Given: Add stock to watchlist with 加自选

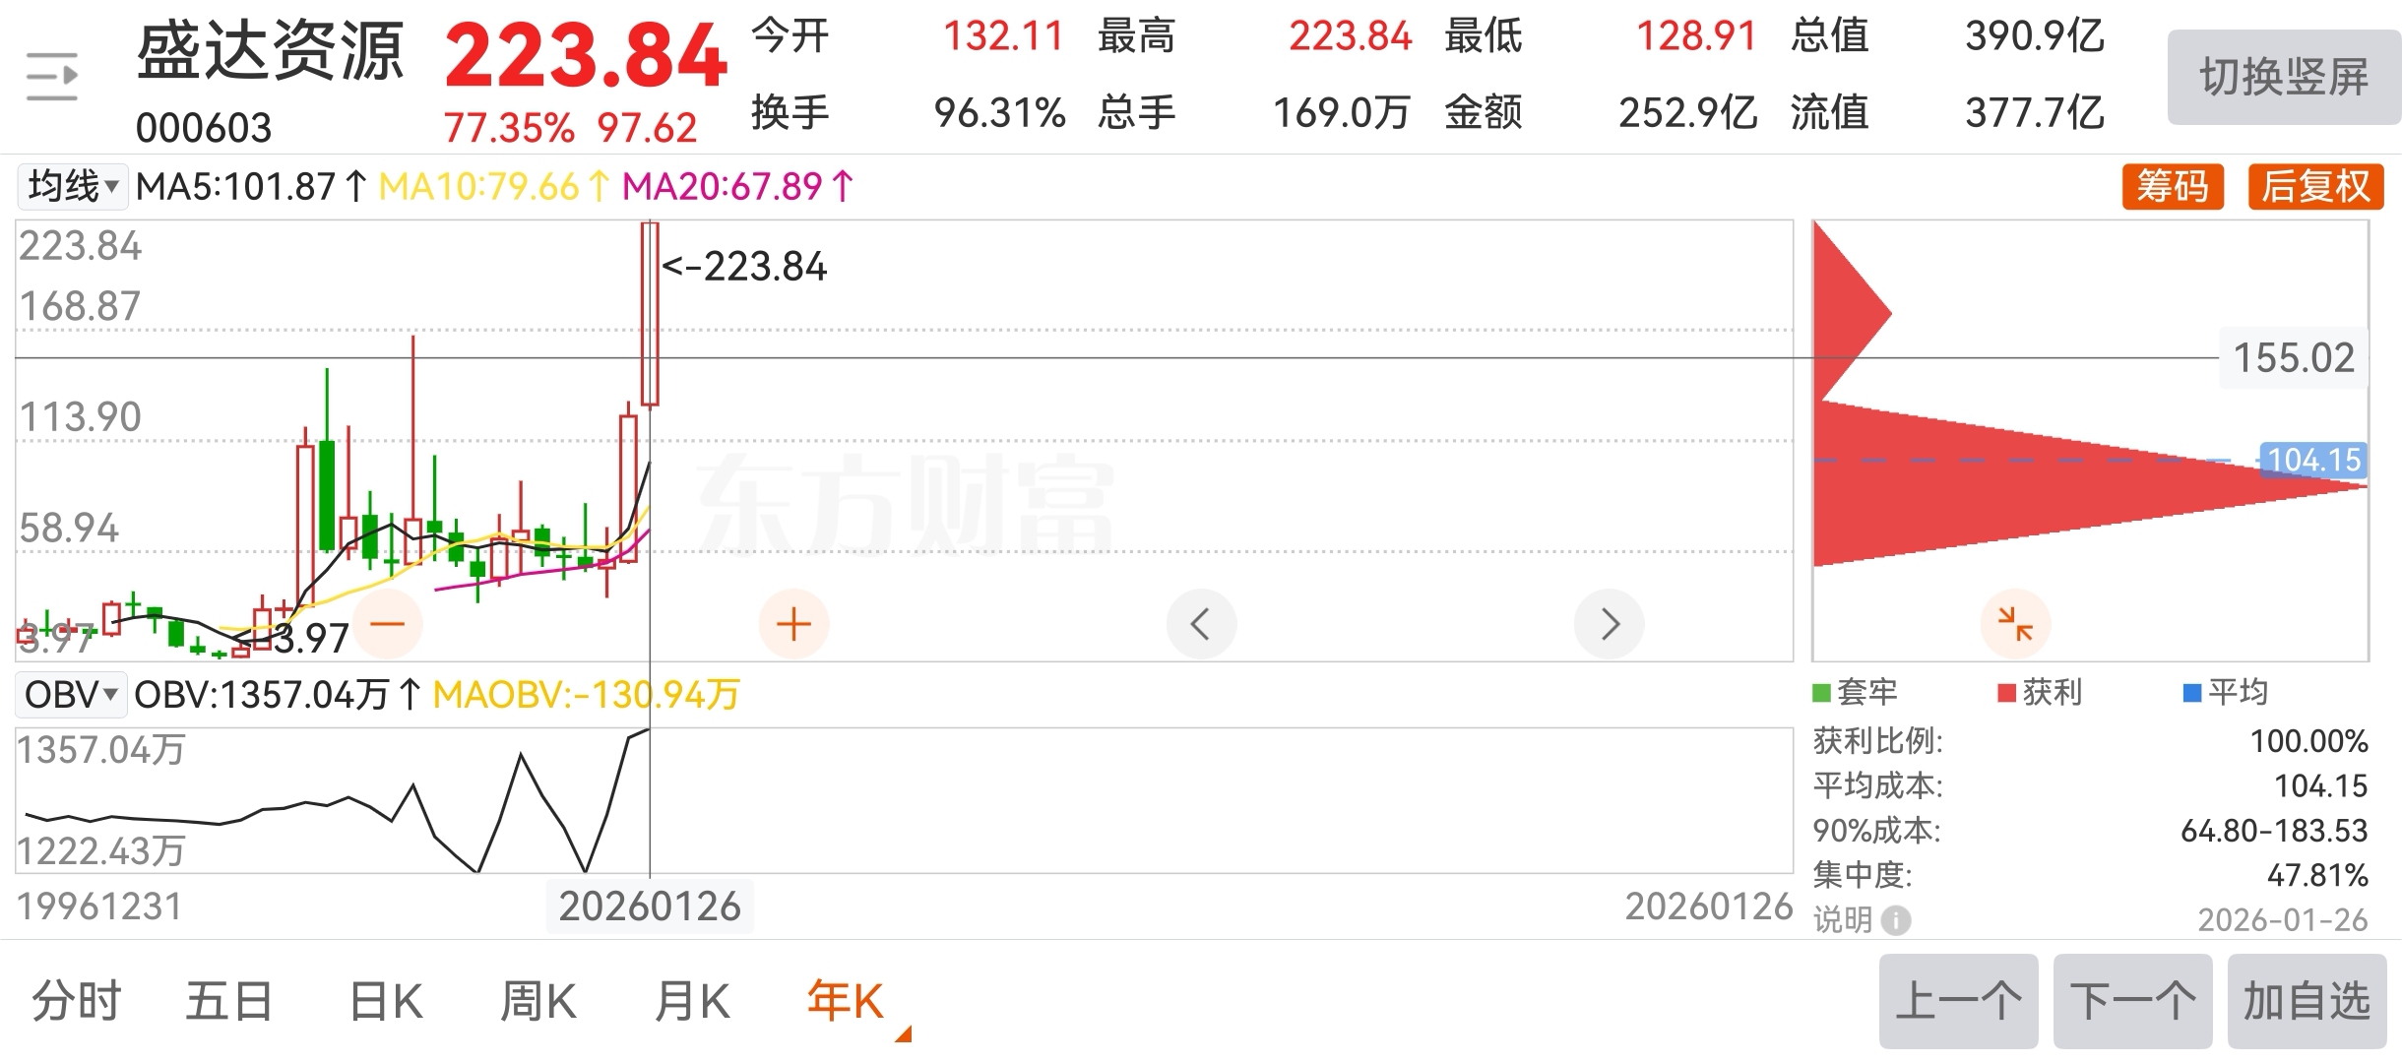Looking at the screenshot, I should click(x=2307, y=1001).
